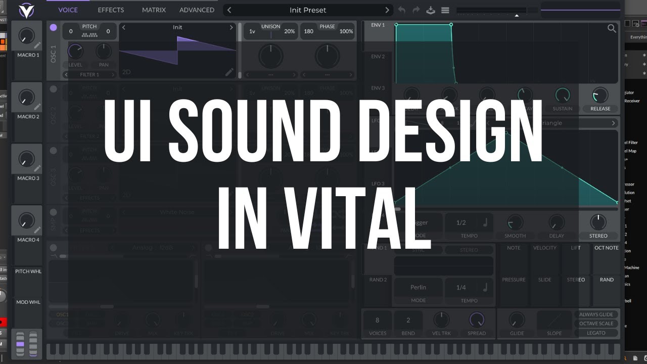
Task: Click the OSC 1 phase knob
Action: 328,56
